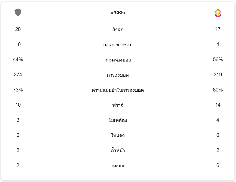Select the การครองบอล possession label
236x182 pixels.
(118, 60)
